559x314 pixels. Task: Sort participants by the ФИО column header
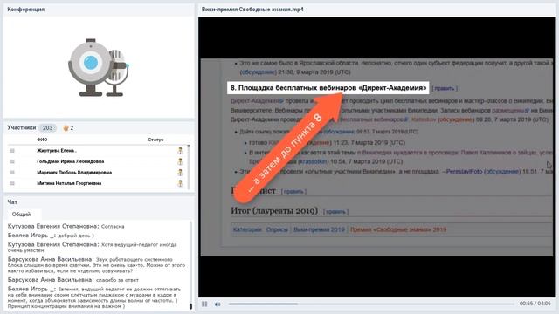pos(42,140)
